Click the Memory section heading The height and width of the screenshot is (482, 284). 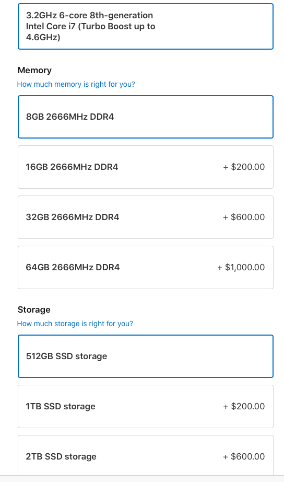click(34, 71)
